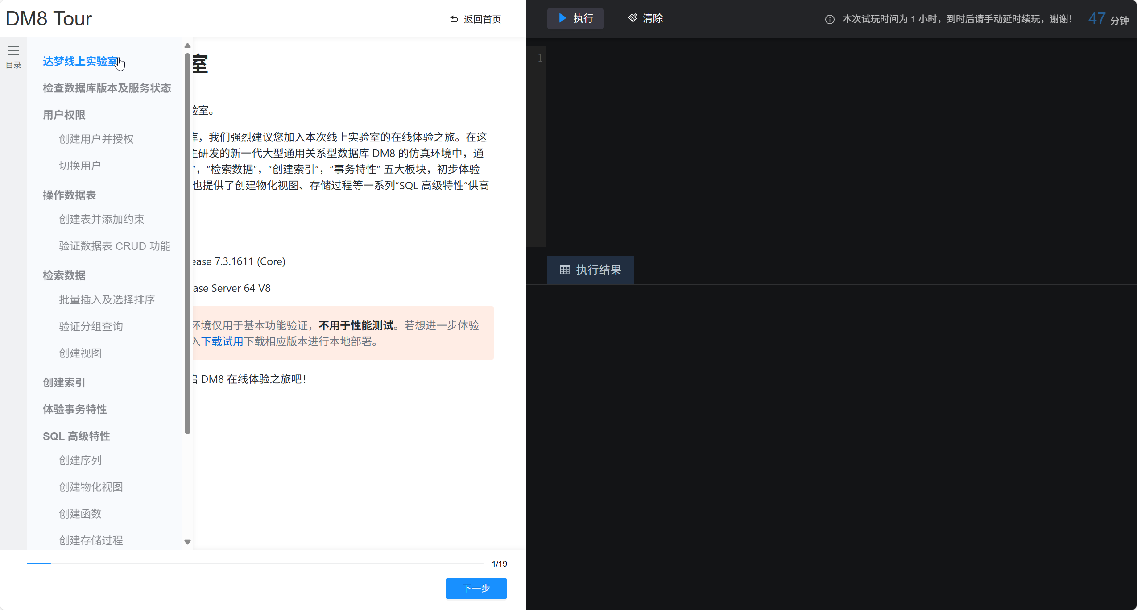
Task: Open the 下载试用 link
Action: point(222,342)
